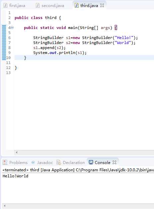Click the "World" string literal on line 7
The height and width of the screenshot is (209, 154).
(x=123, y=43)
